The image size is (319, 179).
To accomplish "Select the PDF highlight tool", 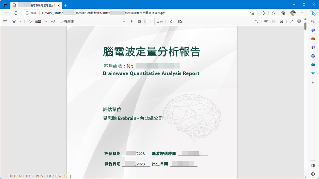I will point(14,21).
